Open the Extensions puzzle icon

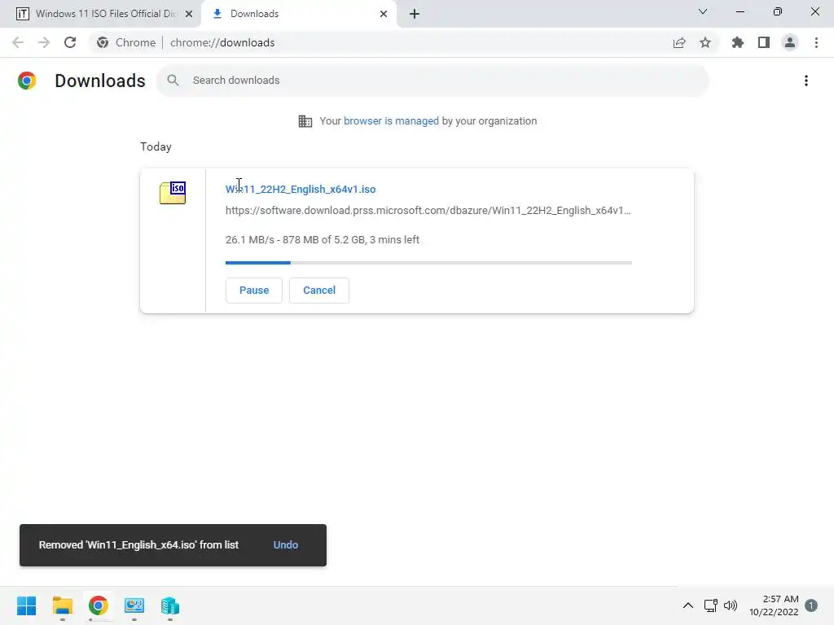pos(737,42)
